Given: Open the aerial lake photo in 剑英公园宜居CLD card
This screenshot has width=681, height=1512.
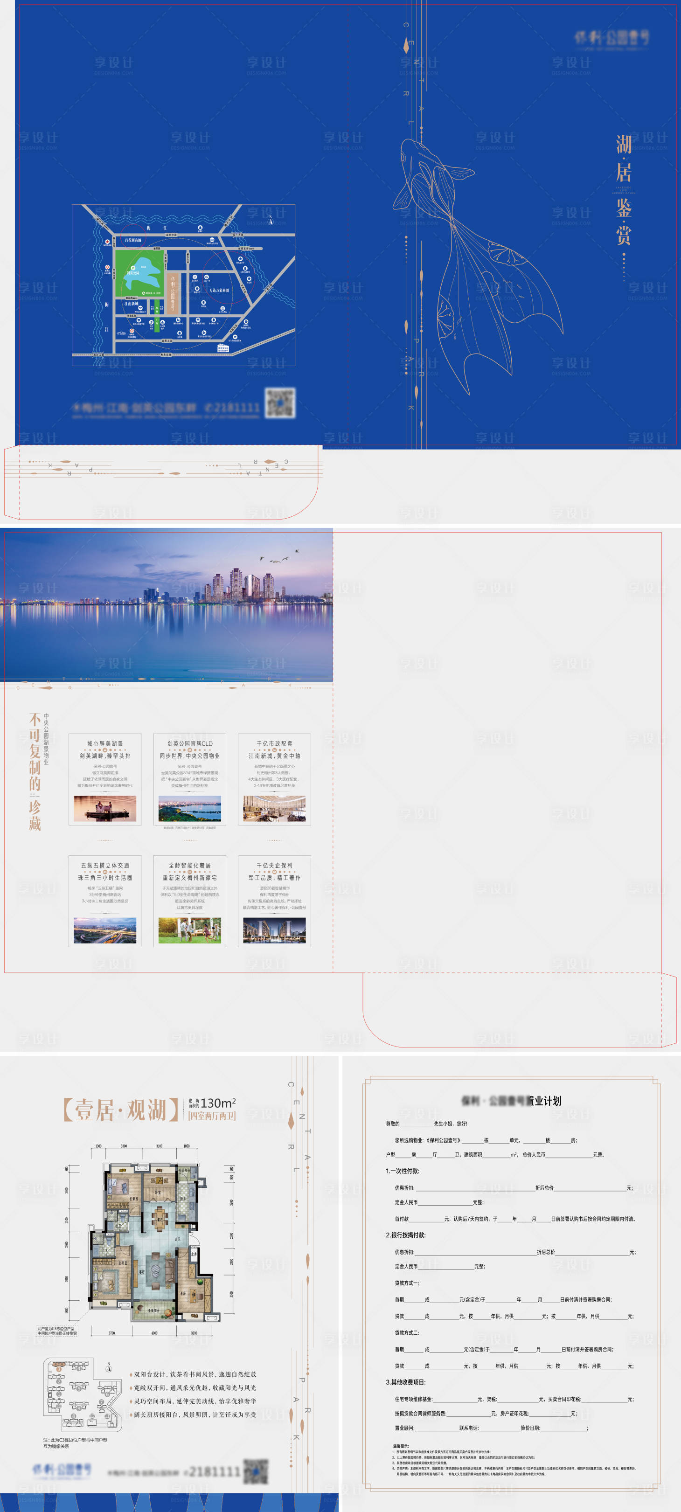Looking at the screenshot, I should point(190,808).
